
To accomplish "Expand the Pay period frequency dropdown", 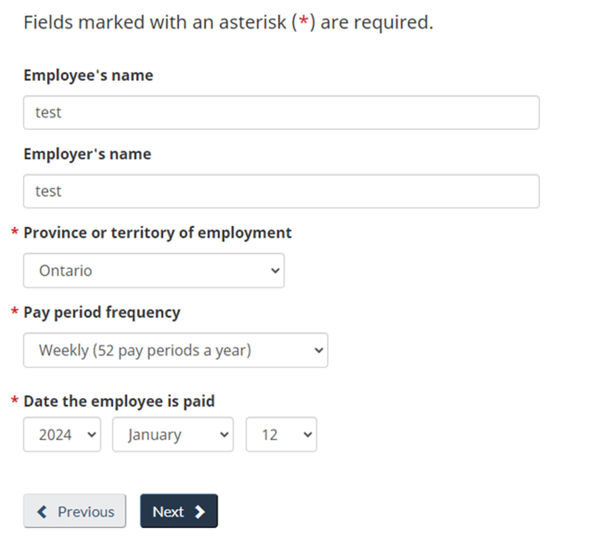I will (175, 351).
